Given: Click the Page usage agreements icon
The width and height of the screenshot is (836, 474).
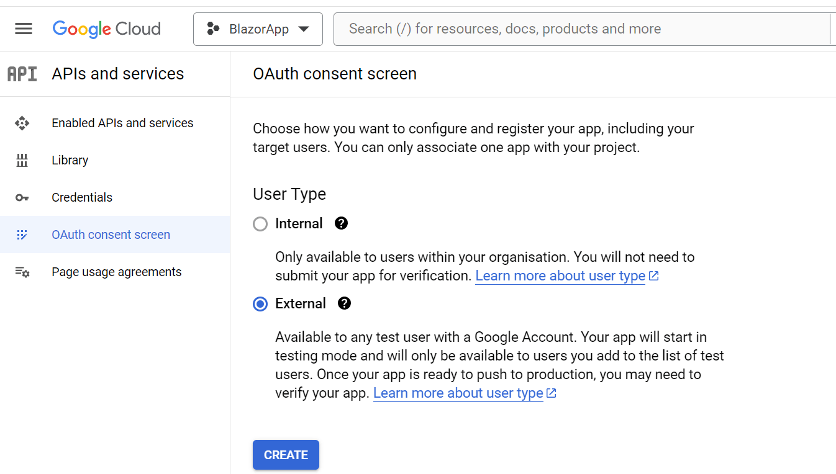Looking at the screenshot, I should pos(22,272).
